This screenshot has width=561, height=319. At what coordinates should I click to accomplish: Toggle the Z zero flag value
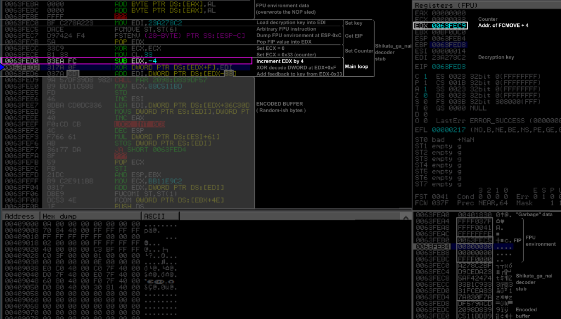(425, 95)
